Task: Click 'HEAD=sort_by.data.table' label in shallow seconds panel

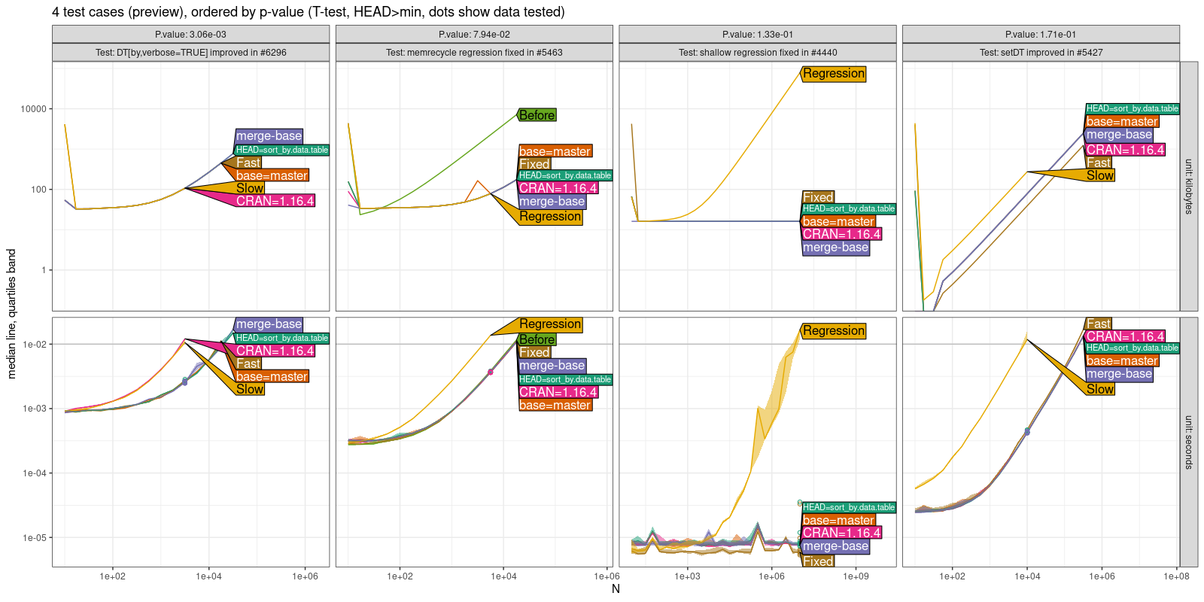Action: [x=849, y=507]
